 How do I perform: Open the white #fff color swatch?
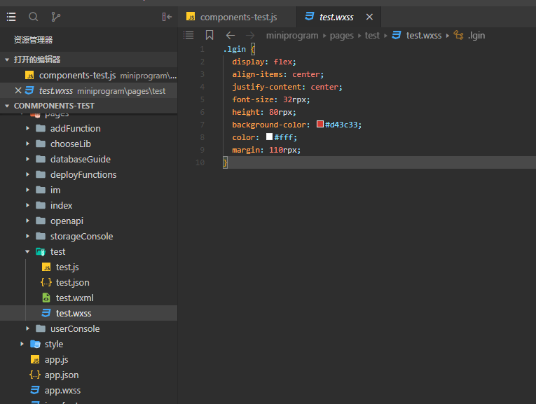[269, 137]
